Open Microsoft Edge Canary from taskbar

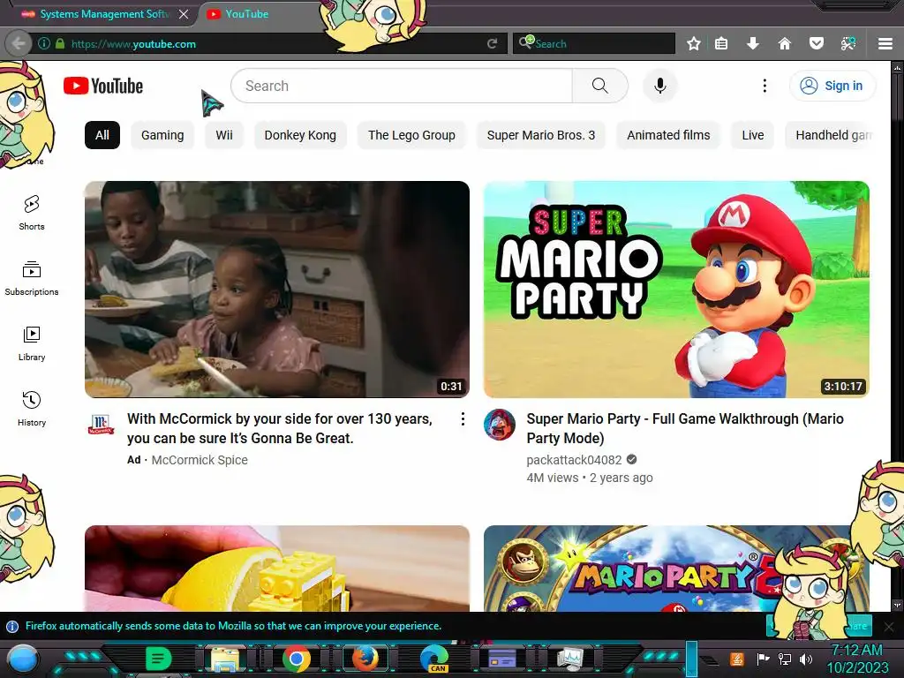pos(434,659)
